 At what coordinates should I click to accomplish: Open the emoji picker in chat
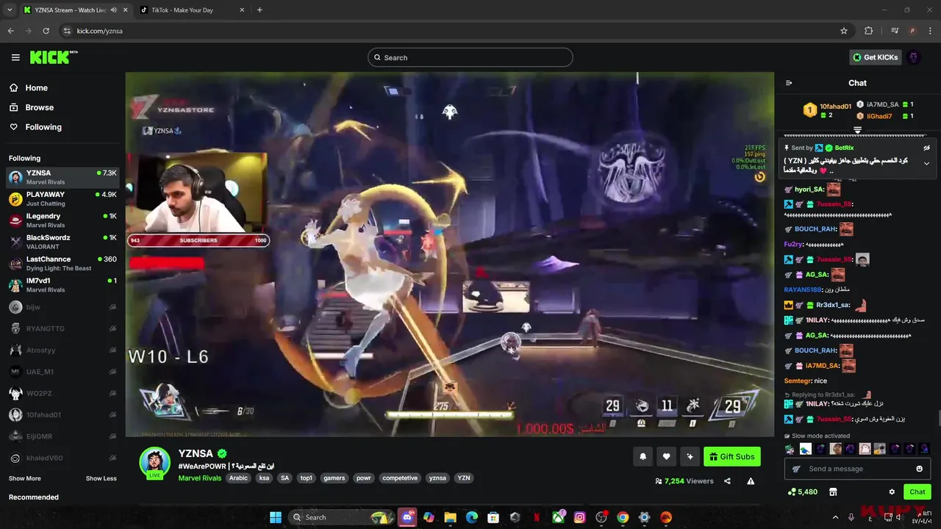[x=919, y=469]
